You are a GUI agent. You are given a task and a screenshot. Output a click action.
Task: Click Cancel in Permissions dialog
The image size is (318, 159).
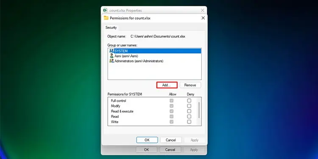pyautogui.click(x=171, y=140)
